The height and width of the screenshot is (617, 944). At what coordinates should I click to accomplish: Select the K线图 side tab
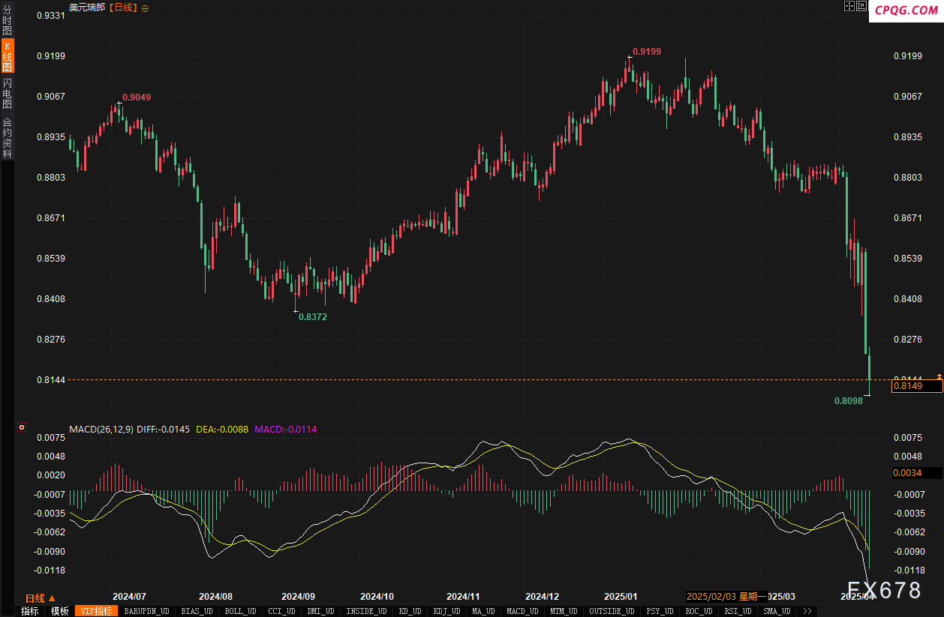[x=8, y=57]
